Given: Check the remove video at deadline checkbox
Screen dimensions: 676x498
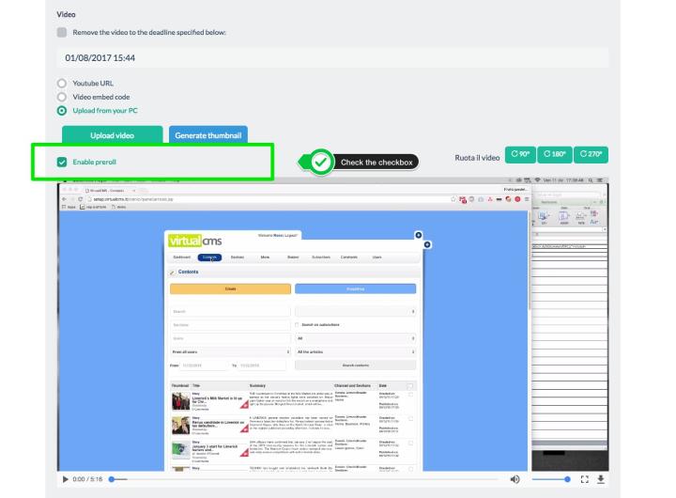Looking at the screenshot, I should coord(62,32).
